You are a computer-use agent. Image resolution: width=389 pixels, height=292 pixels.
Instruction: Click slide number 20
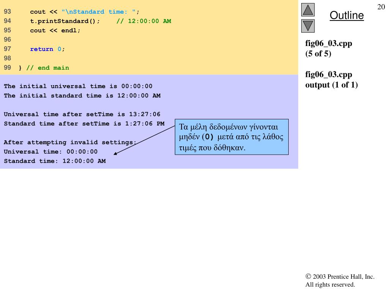pyautogui.click(x=381, y=7)
